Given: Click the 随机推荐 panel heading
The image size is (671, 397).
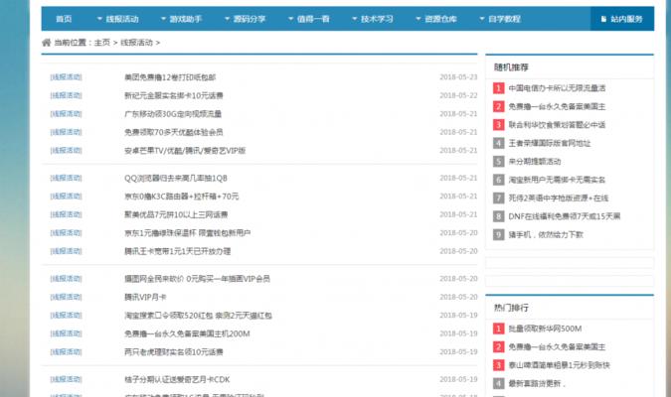Looking at the screenshot, I should [511, 67].
